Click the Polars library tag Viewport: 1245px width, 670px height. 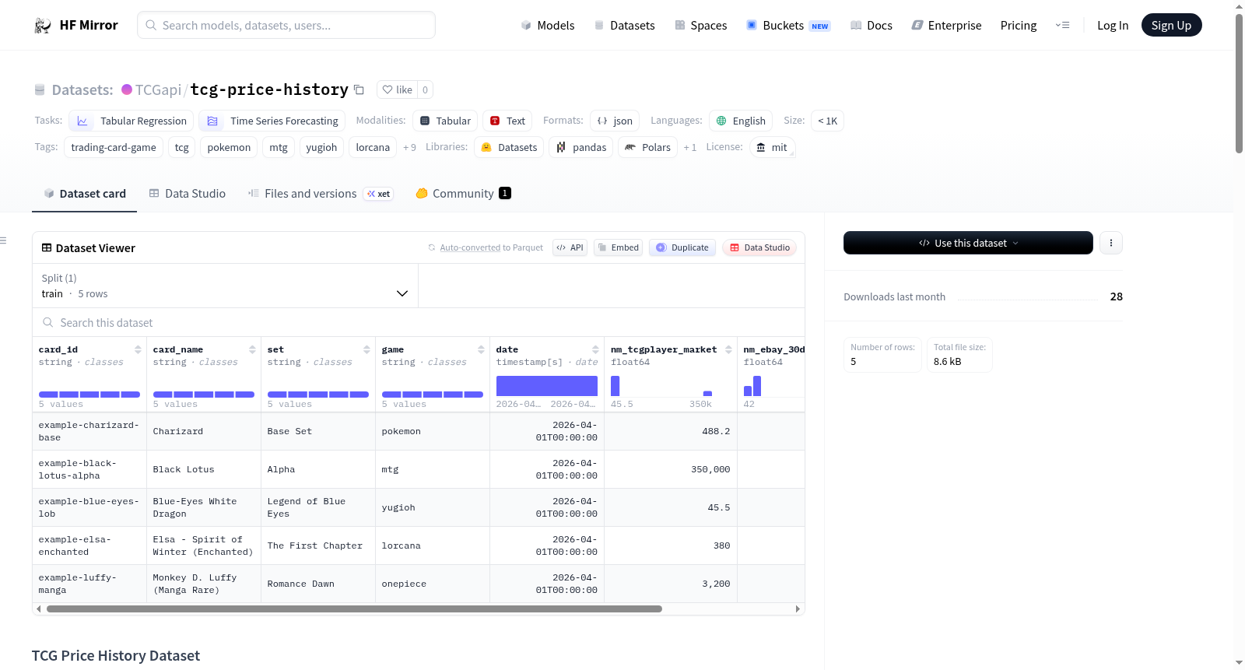coord(647,147)
